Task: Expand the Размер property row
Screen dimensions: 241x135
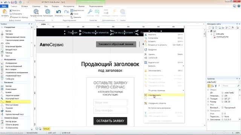Action: click(x=208, y=102)
